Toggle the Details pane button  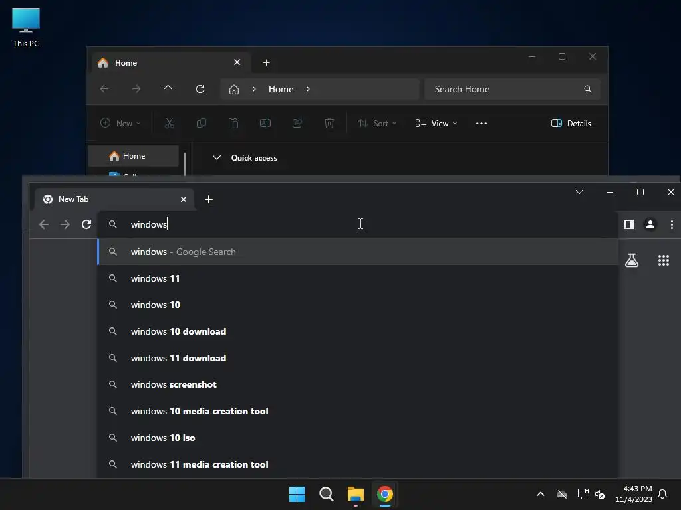(x=571, y=123)
